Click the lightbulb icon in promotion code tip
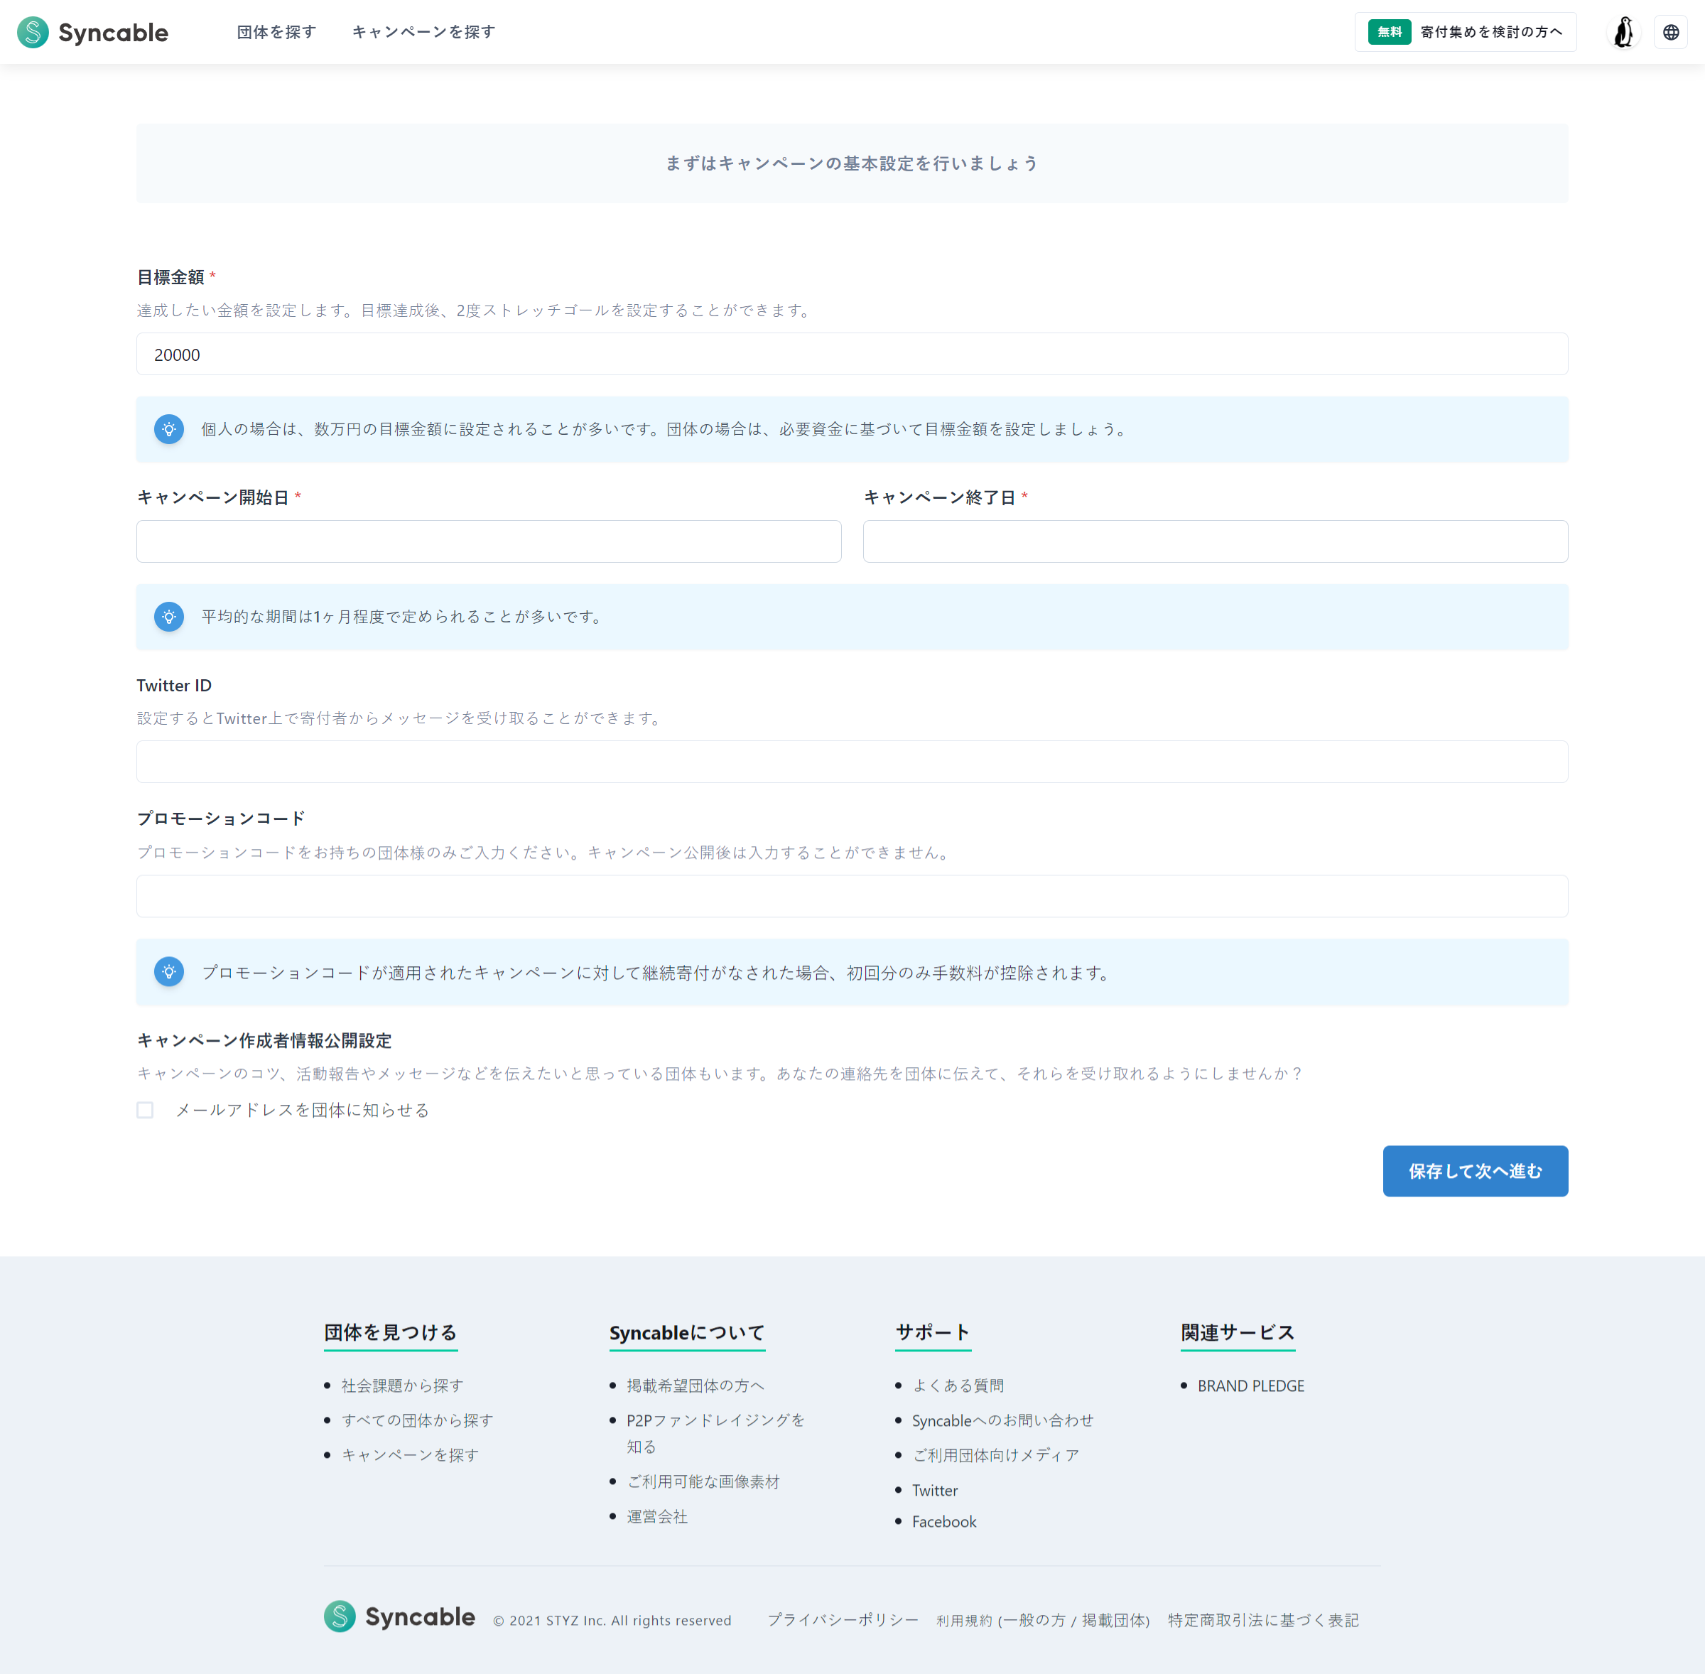The height and width of the screenshot is (1674, 1705). tap(169, 971)
